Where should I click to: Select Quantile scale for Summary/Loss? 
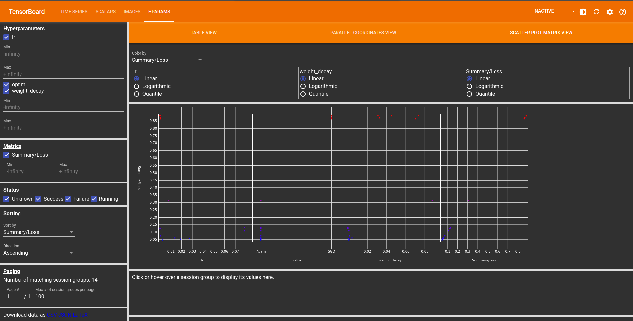coord(469,94)
